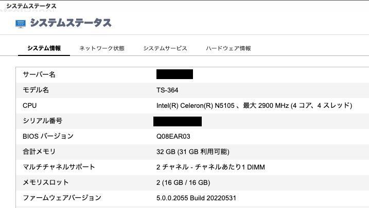Click the システムステータス page heading
This screenshot has width=369, height=208.
(x=71, y=23)
